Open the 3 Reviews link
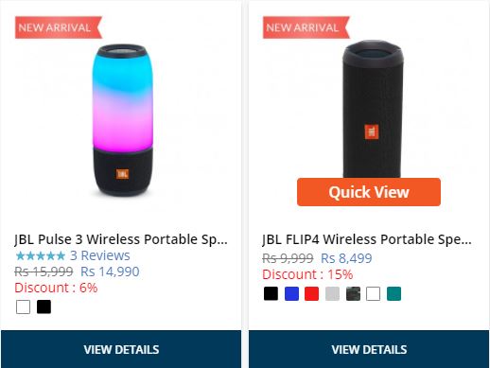This screenshot has height=368, width=490. pyautogui.click(x=99, y=255)
